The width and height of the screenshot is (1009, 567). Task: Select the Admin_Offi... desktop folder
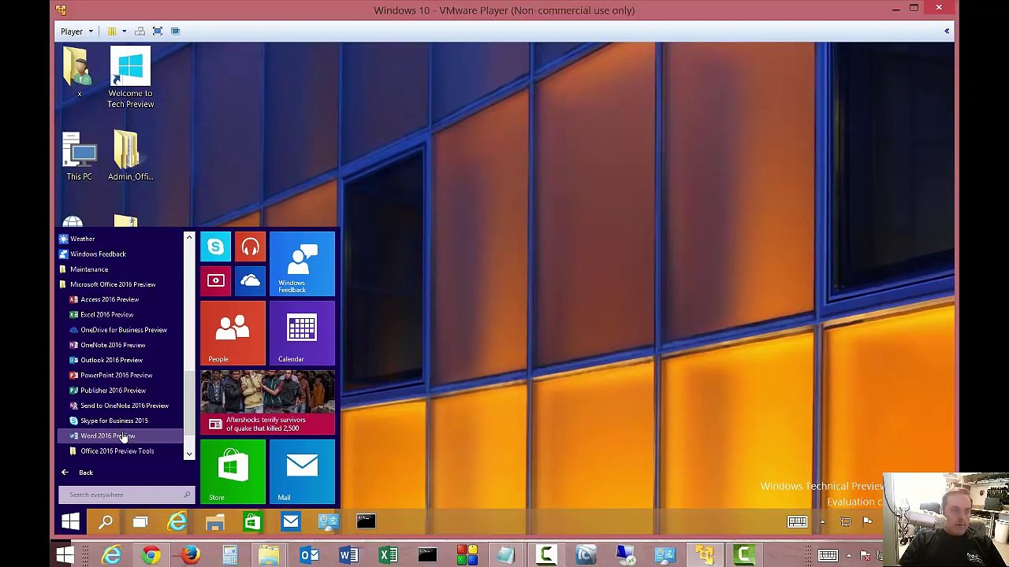130,156
